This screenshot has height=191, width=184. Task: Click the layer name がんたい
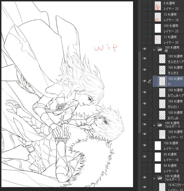[173, 107]
